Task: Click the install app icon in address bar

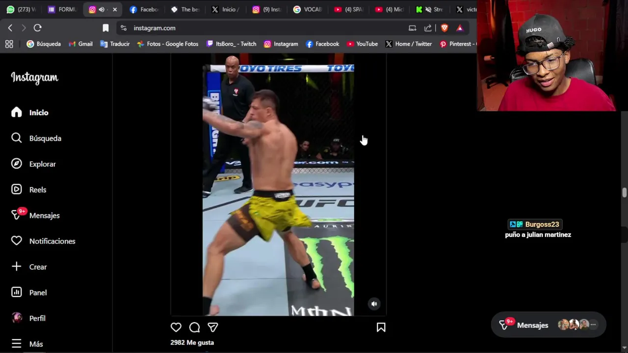Action: point(412,28)
